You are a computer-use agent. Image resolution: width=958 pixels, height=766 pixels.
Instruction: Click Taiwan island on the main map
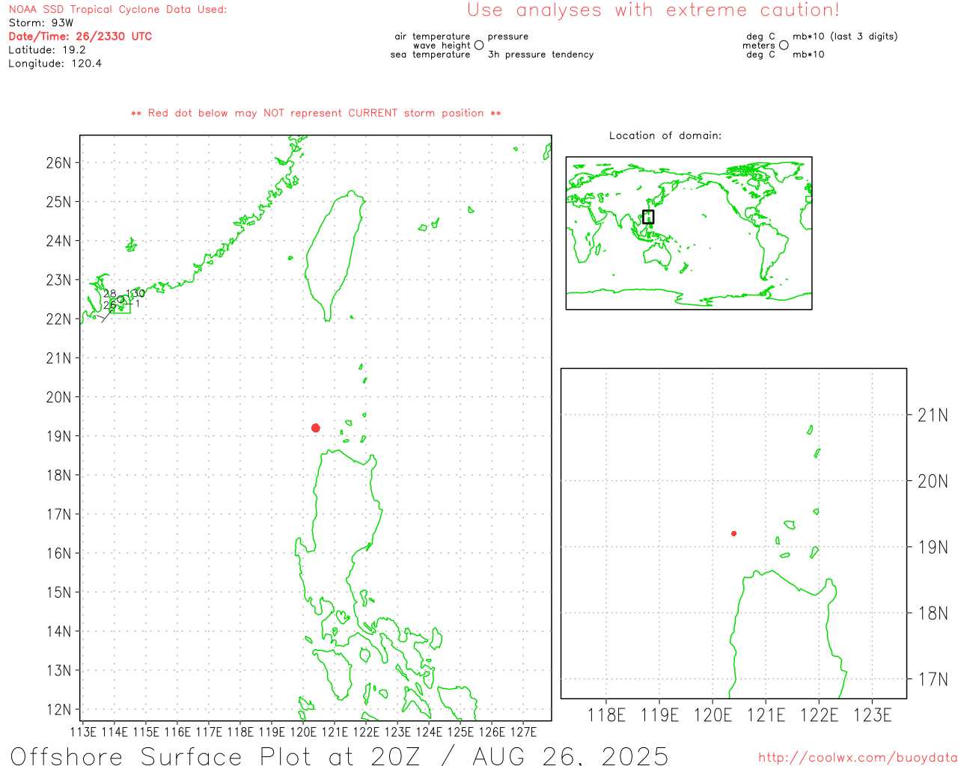pos(334,254)
